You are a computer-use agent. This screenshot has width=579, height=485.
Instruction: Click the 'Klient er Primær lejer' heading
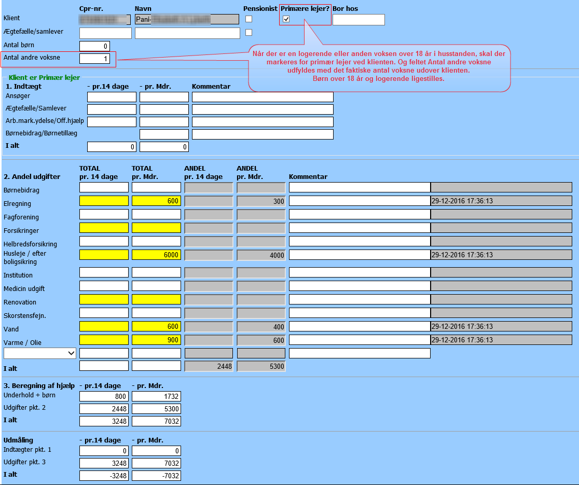pos(44,77)
